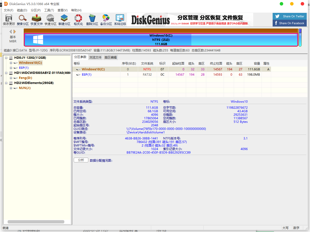This screenshot has width=310, height=232.
Task: Click the New Partition (新建分区) icon
Action: point(64,20)
